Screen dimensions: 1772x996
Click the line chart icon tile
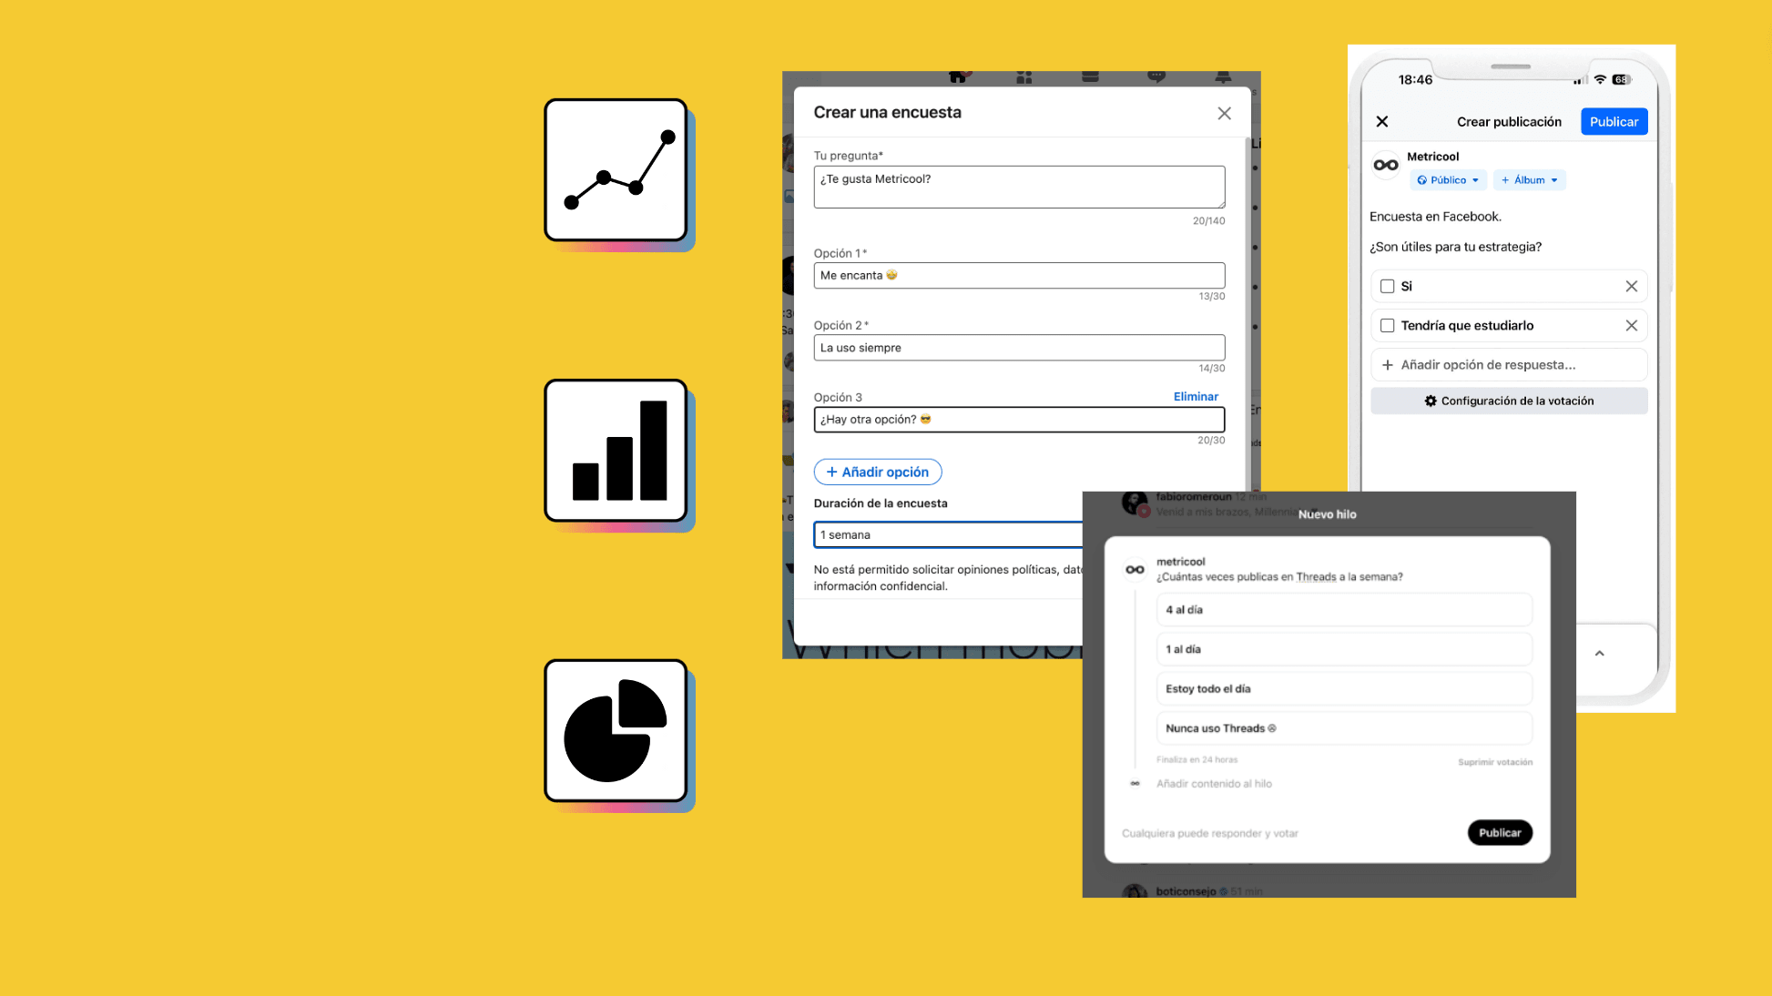[x=616, y=170]
